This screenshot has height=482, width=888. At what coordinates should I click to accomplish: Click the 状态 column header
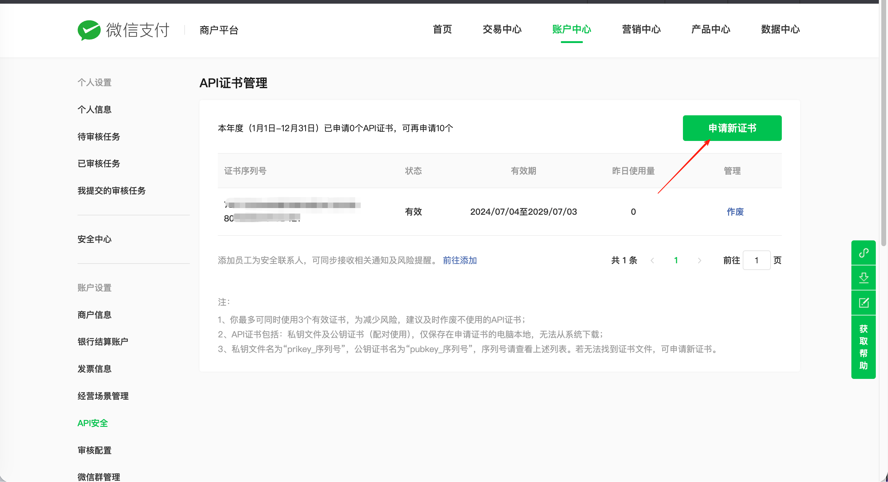(x=413, y=171)
